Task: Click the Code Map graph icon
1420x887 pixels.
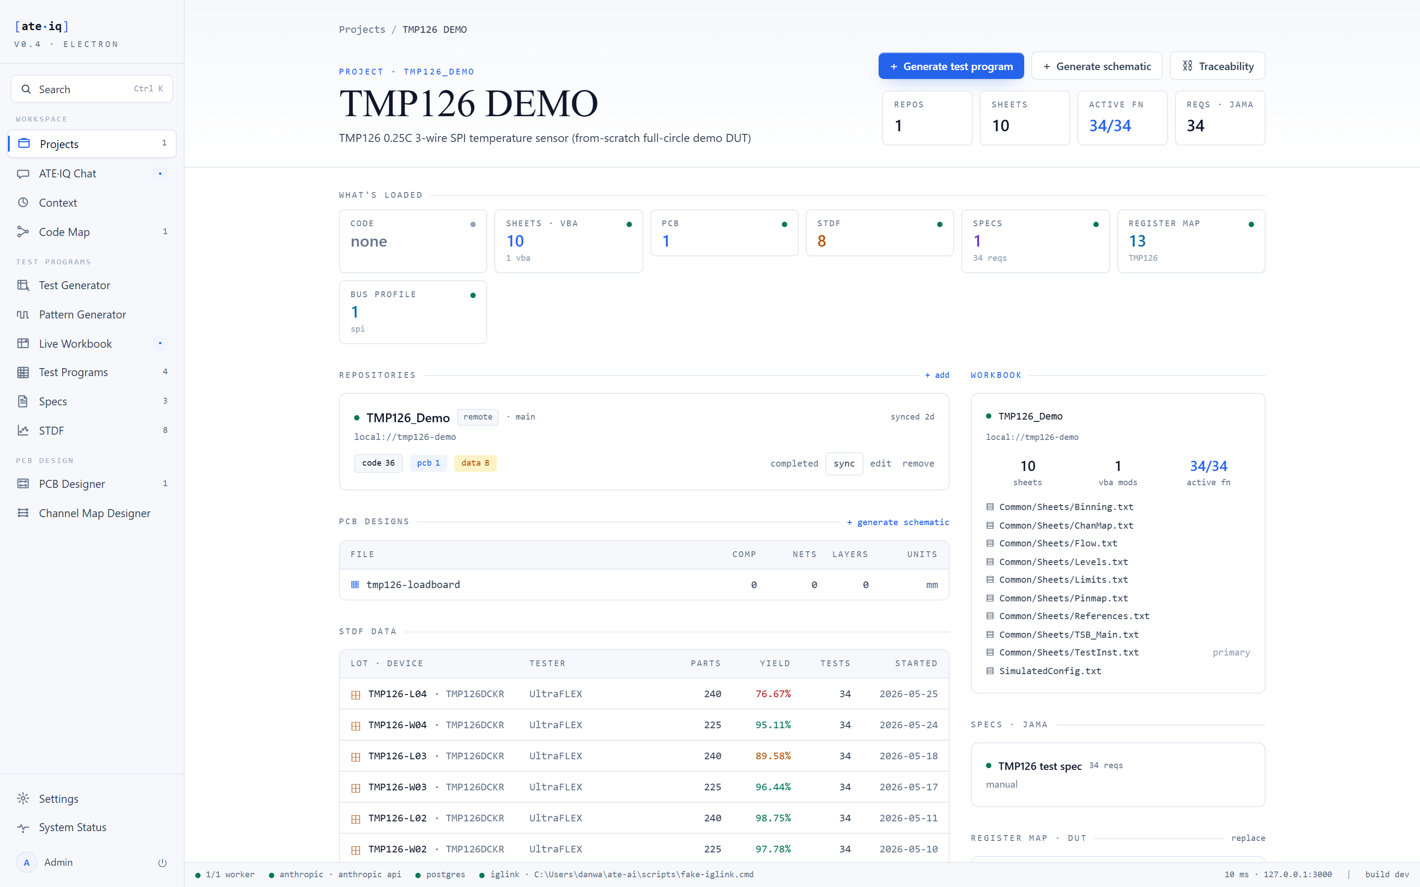Action: (24, 232)
